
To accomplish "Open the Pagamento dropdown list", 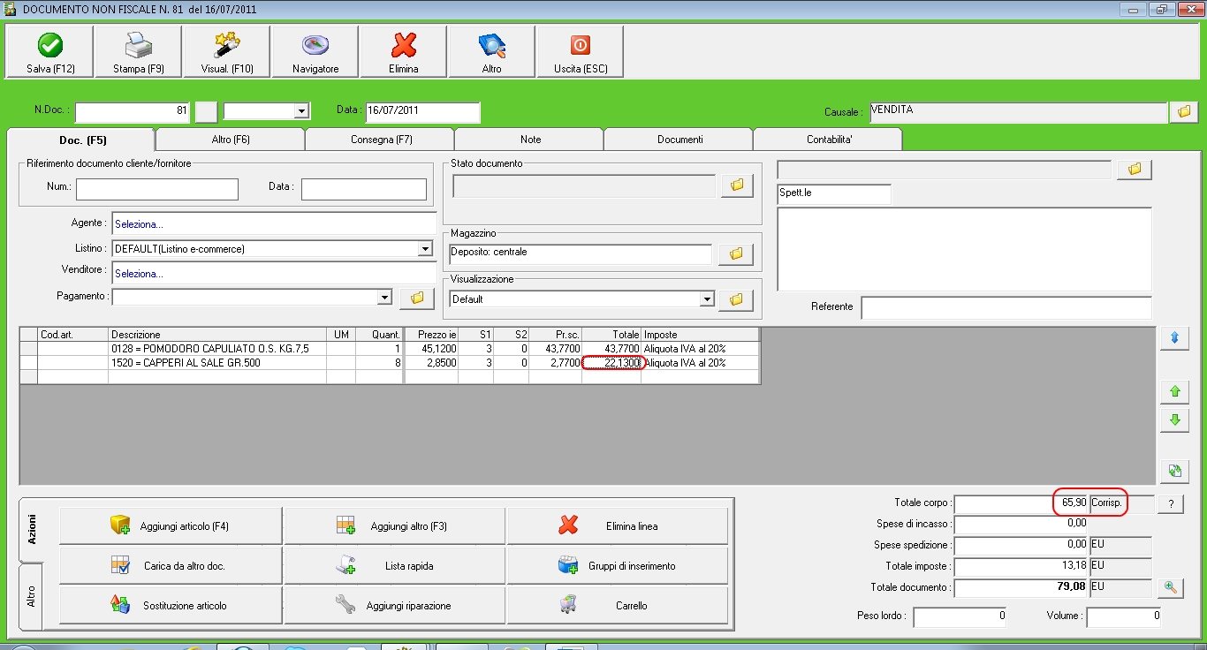I will 383,298.
